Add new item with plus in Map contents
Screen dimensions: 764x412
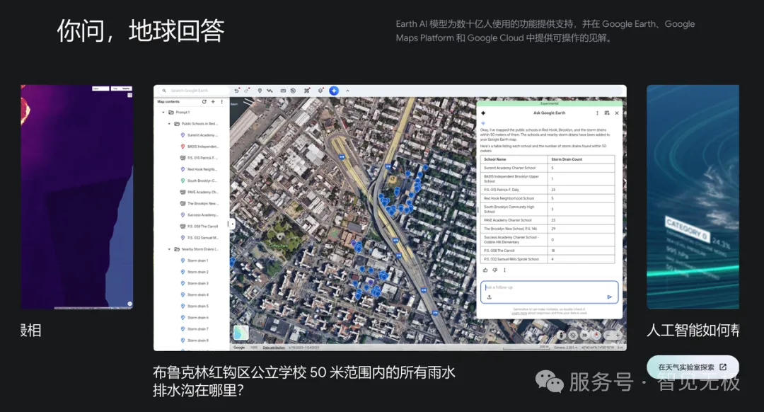pyautogui.click(x=213, y=102)
